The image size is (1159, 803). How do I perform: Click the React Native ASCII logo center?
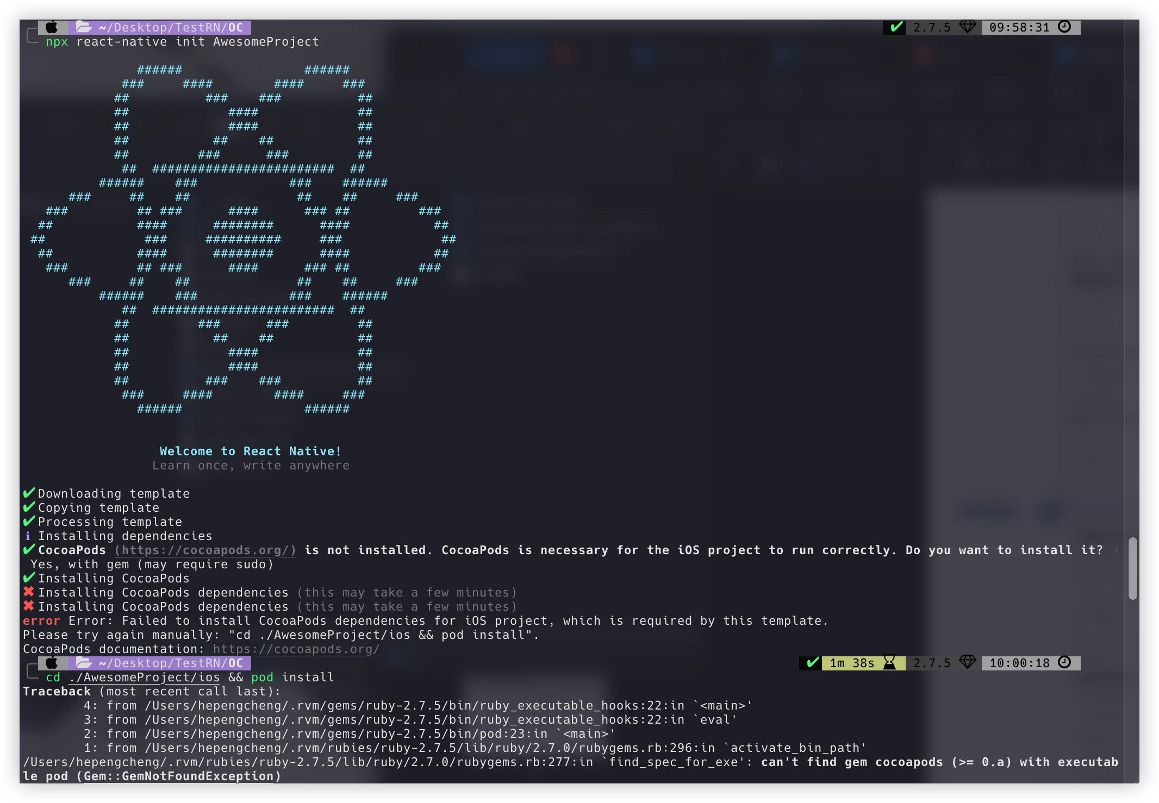[x=243, y=239]
